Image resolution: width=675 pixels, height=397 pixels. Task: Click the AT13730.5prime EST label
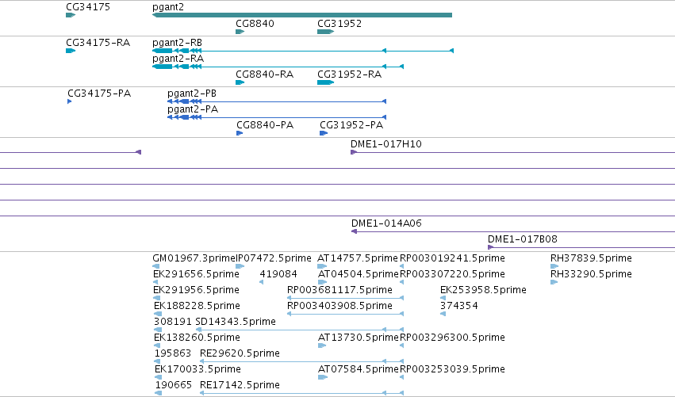pyautogui.click(x=359, y=338)
